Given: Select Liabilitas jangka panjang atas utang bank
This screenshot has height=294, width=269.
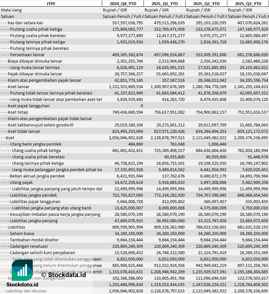Looking at the screenshot, I should [x=52, y=208].
